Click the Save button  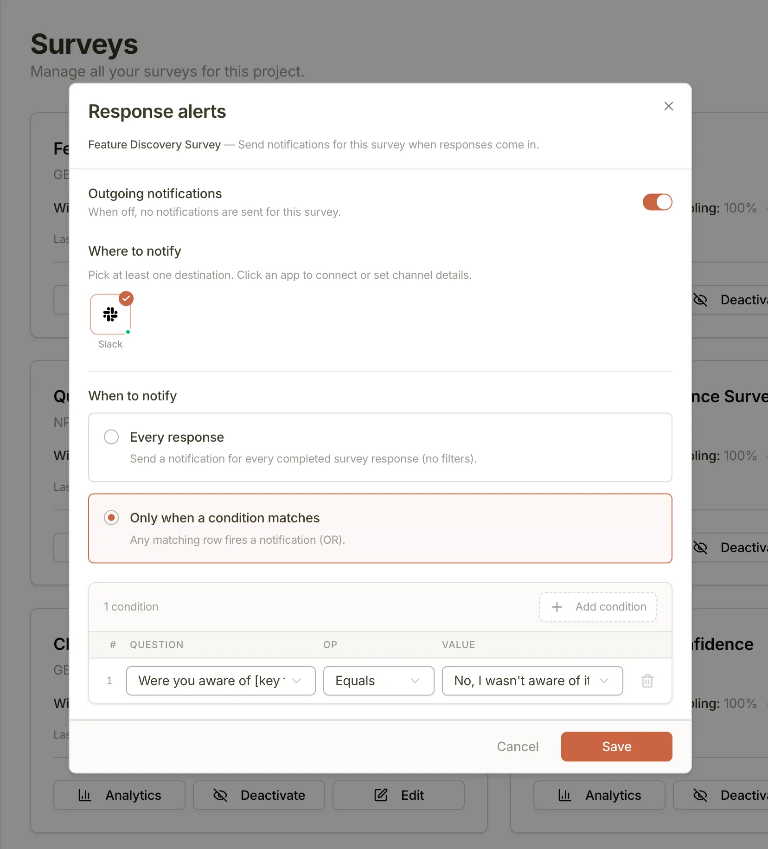(616, 746)
